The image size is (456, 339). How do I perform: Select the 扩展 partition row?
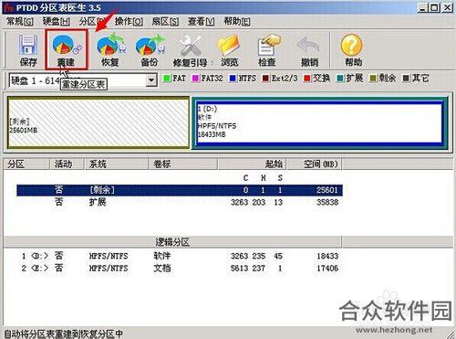[180, 202]
